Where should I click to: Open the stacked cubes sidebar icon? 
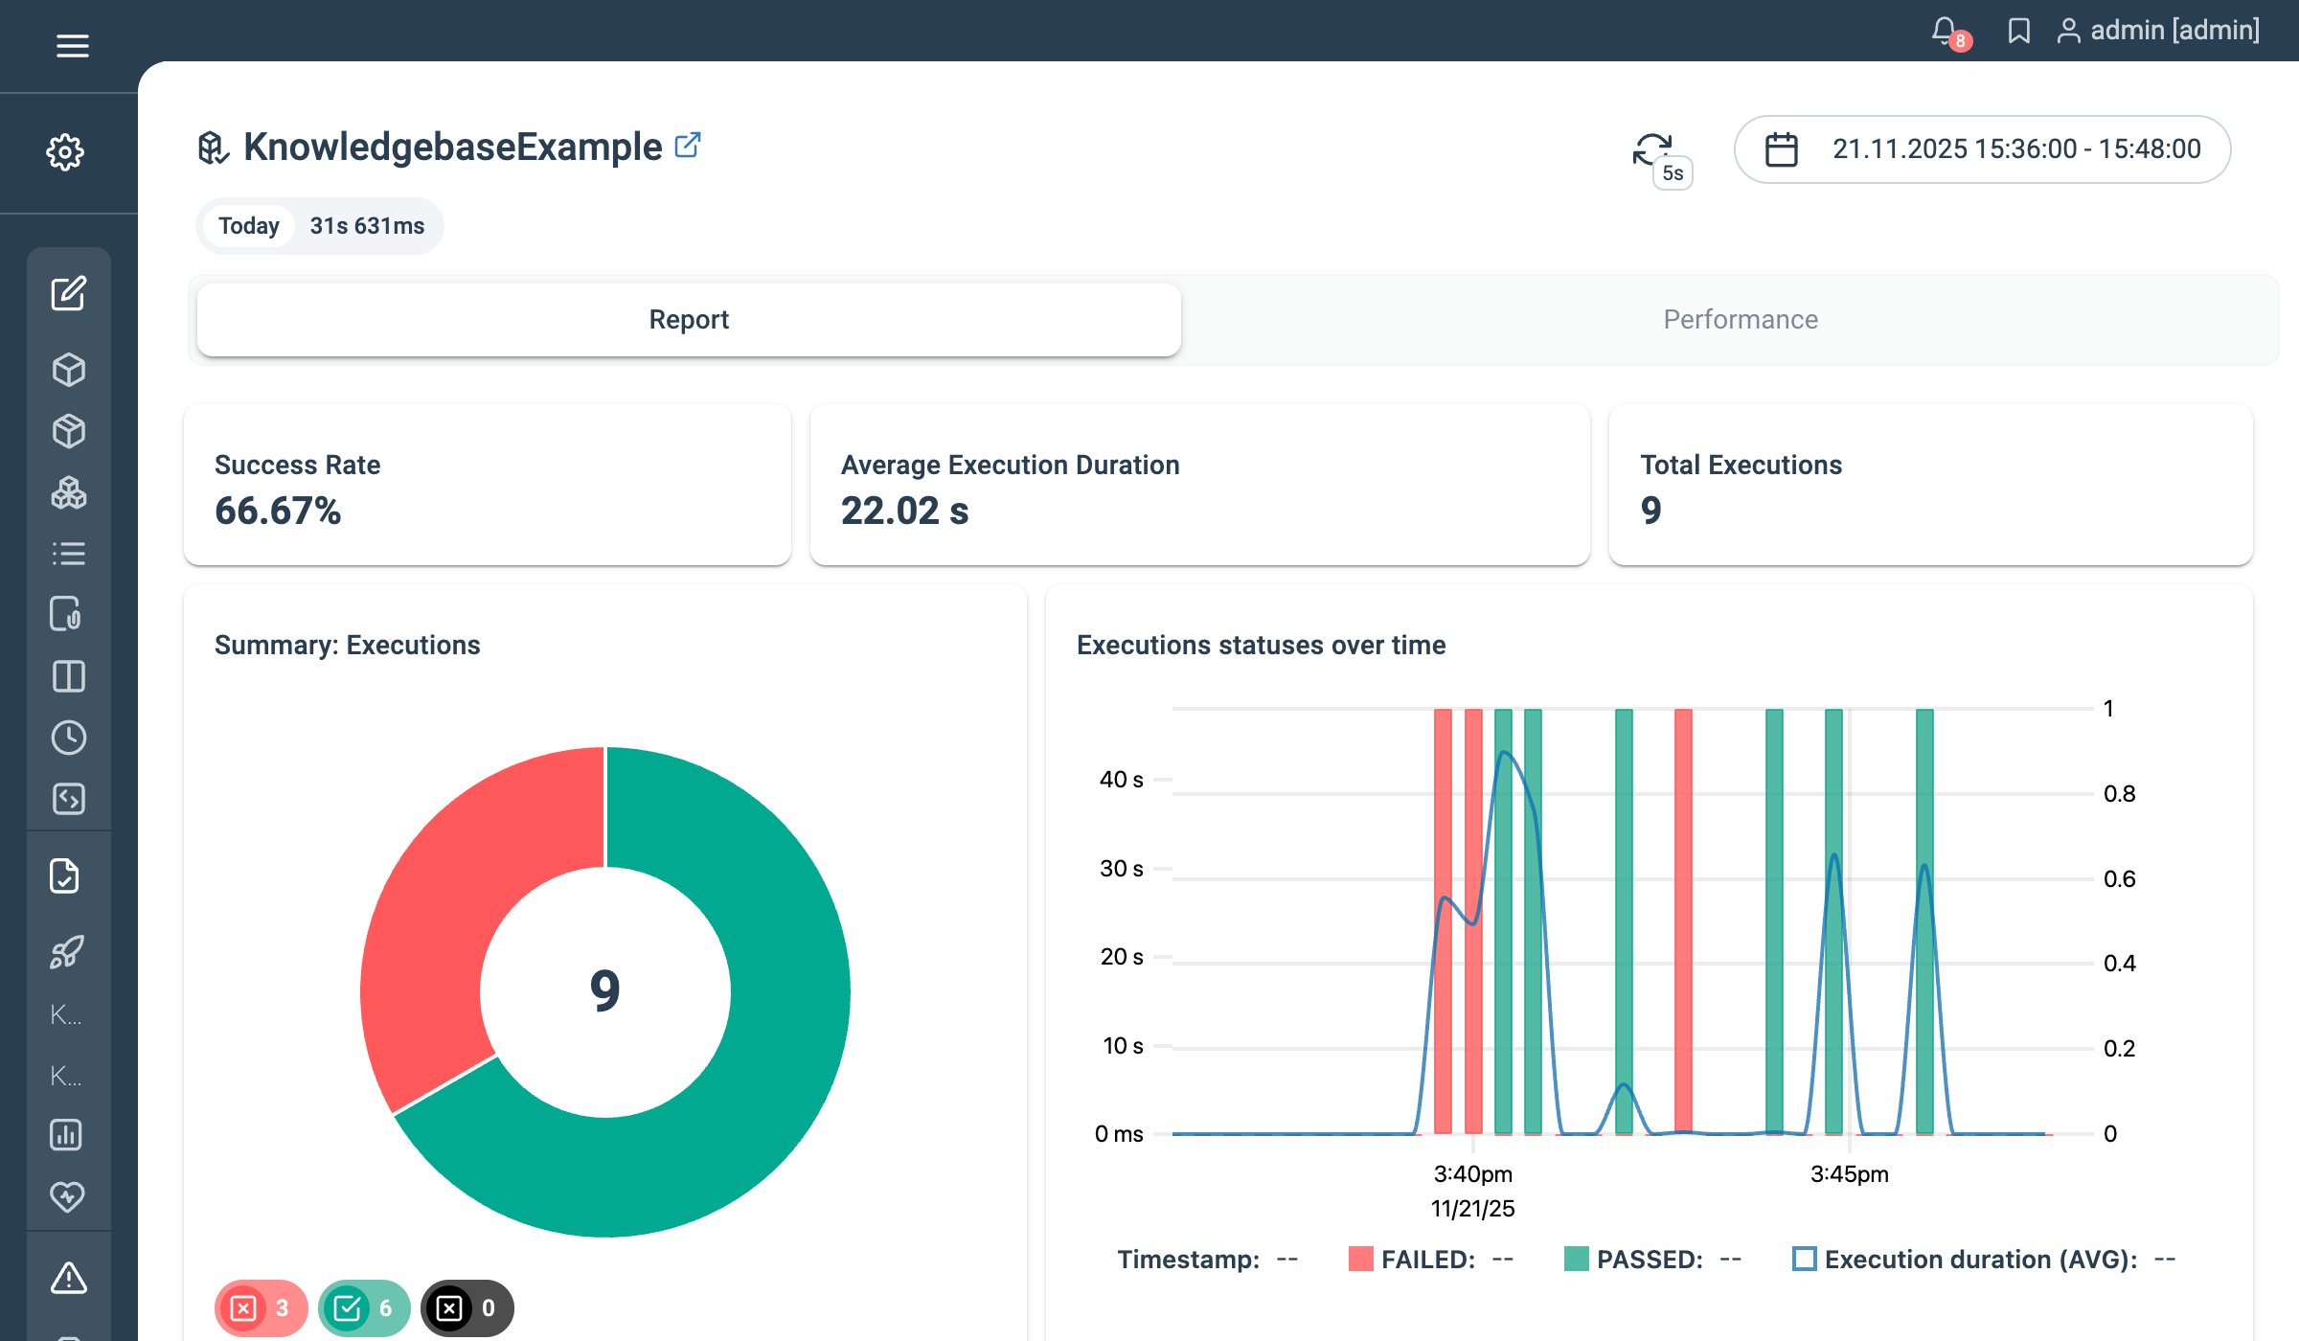[x=68, y=492]
